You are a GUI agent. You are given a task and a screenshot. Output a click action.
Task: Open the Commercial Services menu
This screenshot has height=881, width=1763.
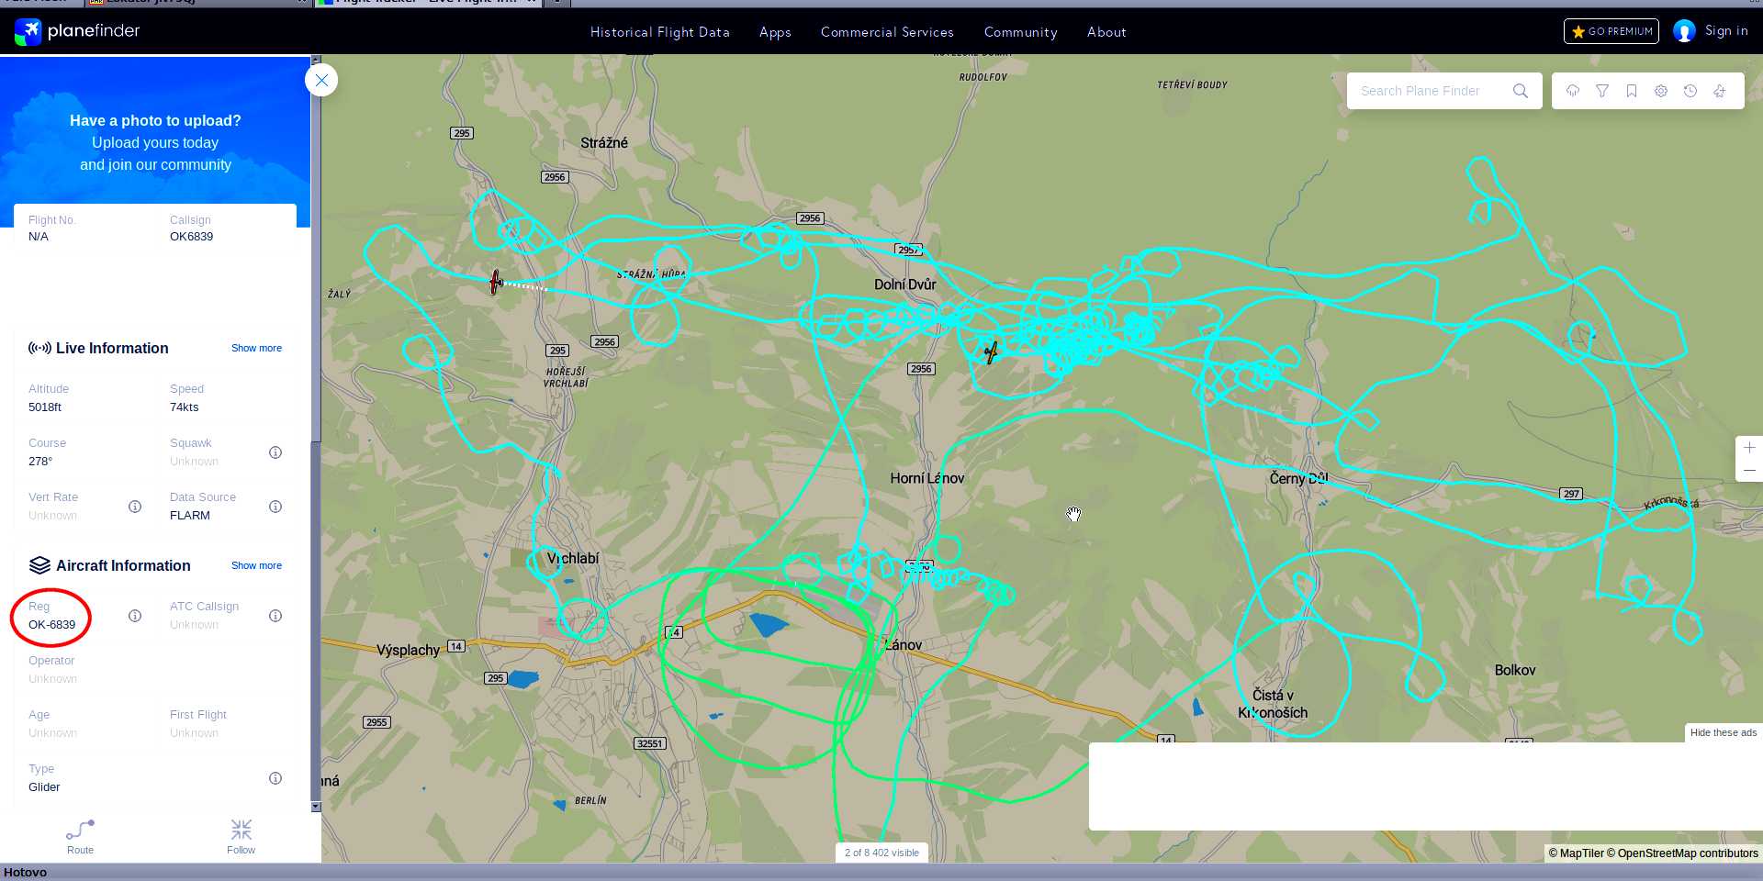887,32
